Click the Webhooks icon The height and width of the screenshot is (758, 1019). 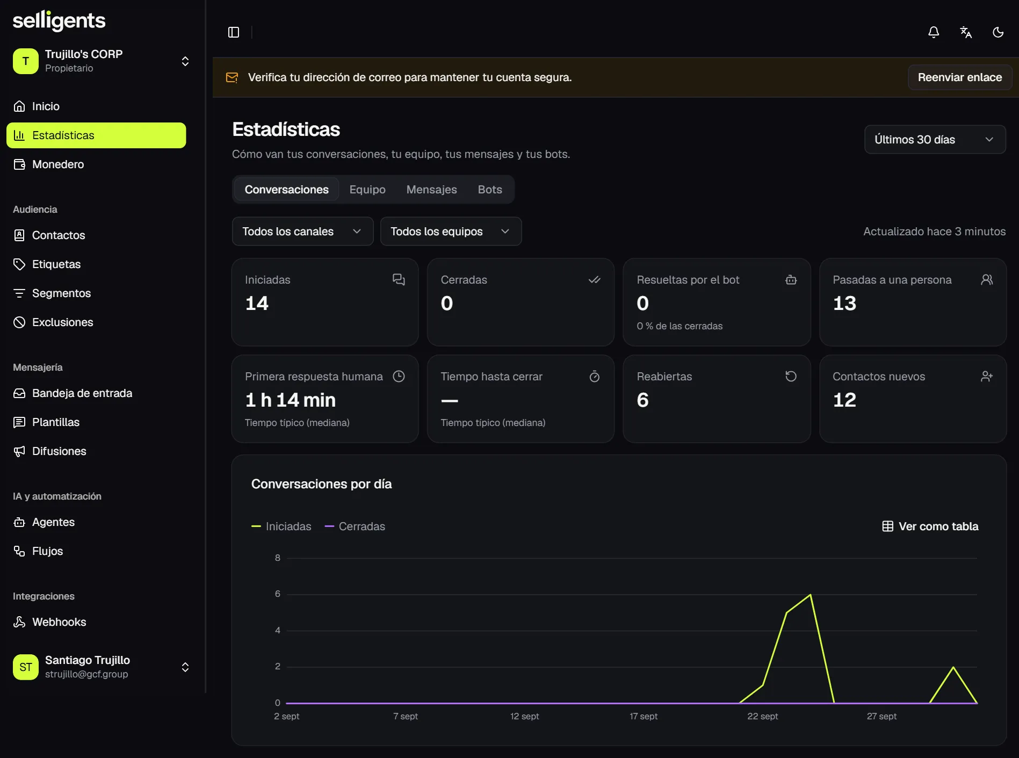pos(19,622)
